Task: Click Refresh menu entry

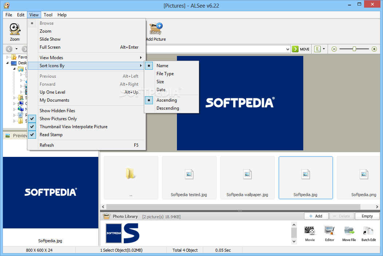Action: click(x=87, y=145)
